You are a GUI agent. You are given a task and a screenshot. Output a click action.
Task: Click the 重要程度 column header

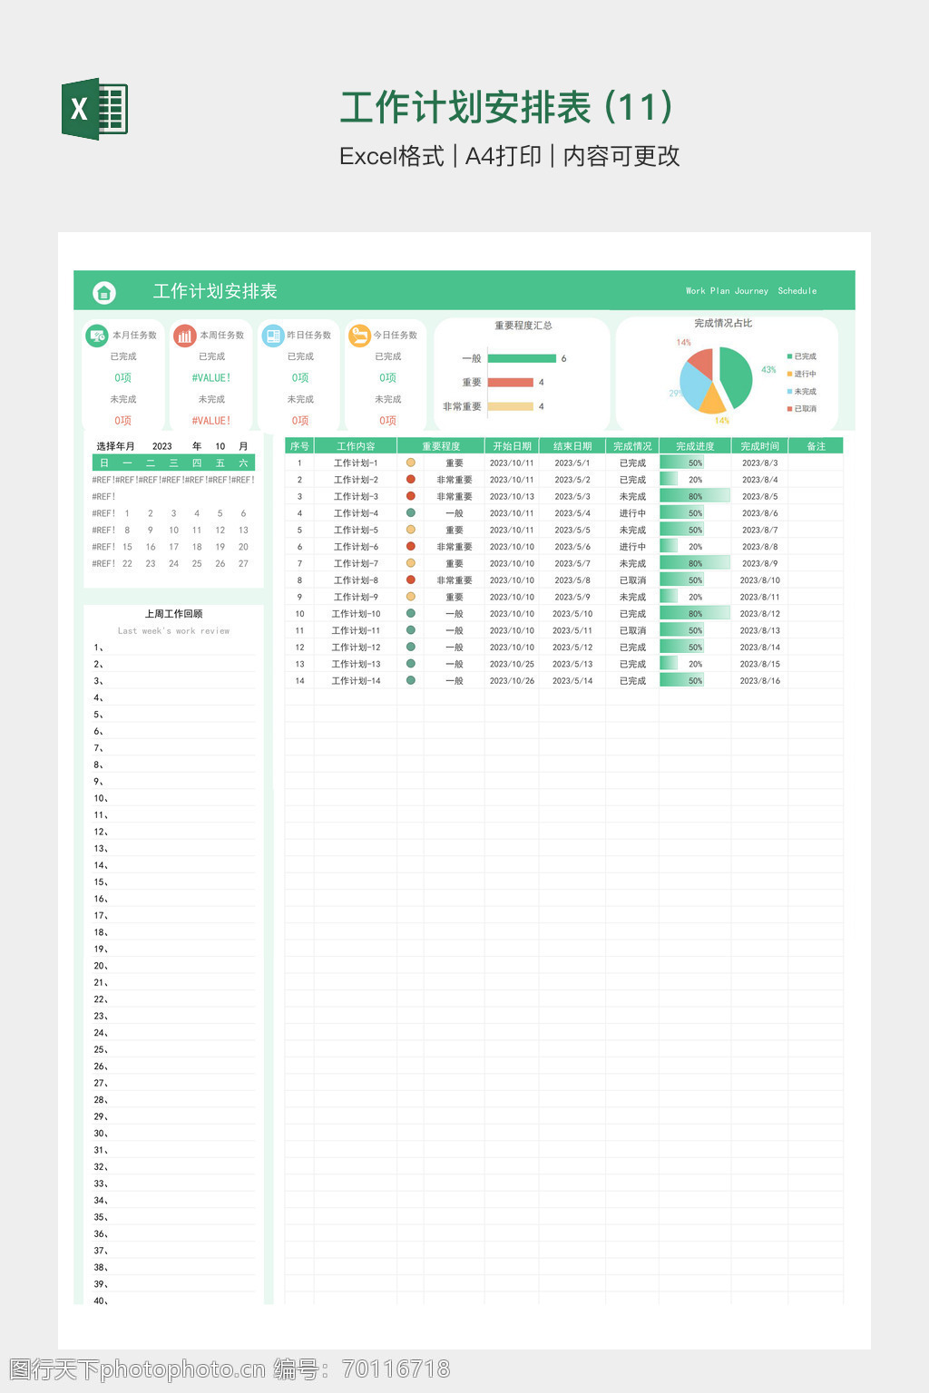(441, 446)
